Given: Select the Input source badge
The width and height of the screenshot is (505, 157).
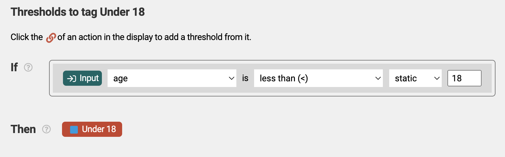Looking at the screenshot, I should 82,78.
